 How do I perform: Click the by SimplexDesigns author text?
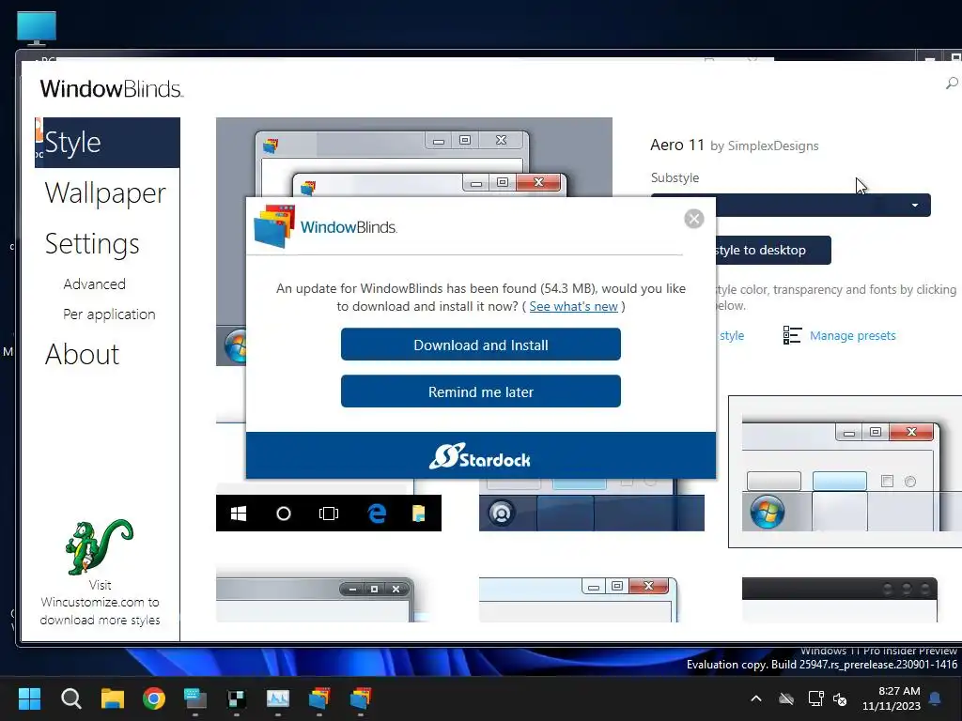765,146
